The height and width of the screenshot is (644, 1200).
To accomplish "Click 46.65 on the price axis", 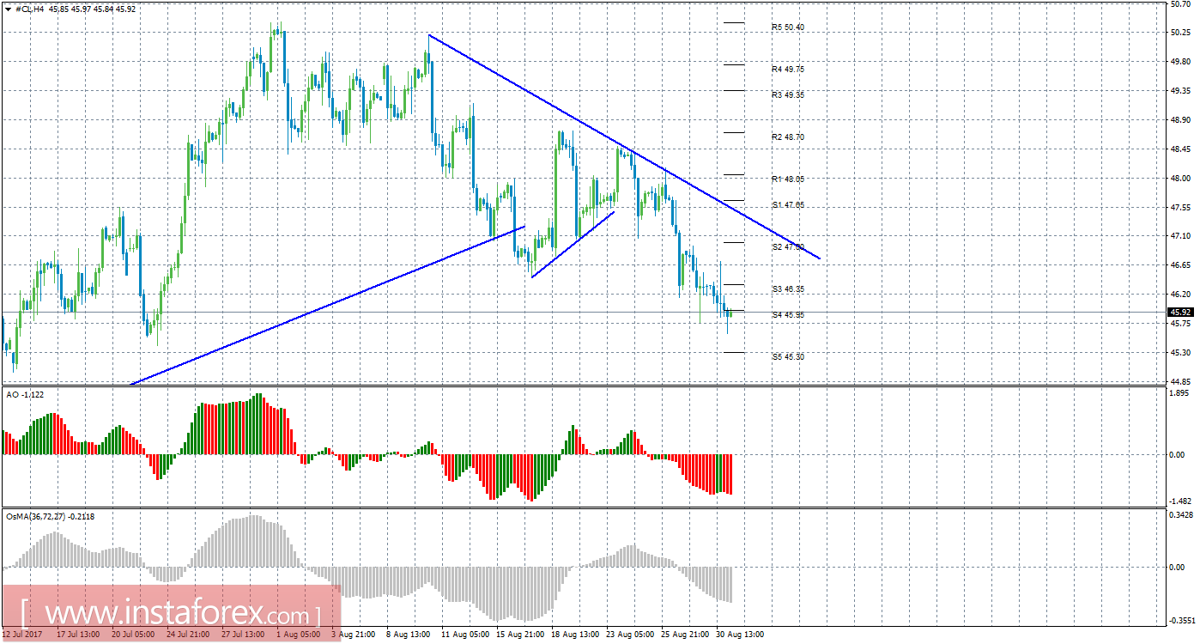I will (1181, 265).
